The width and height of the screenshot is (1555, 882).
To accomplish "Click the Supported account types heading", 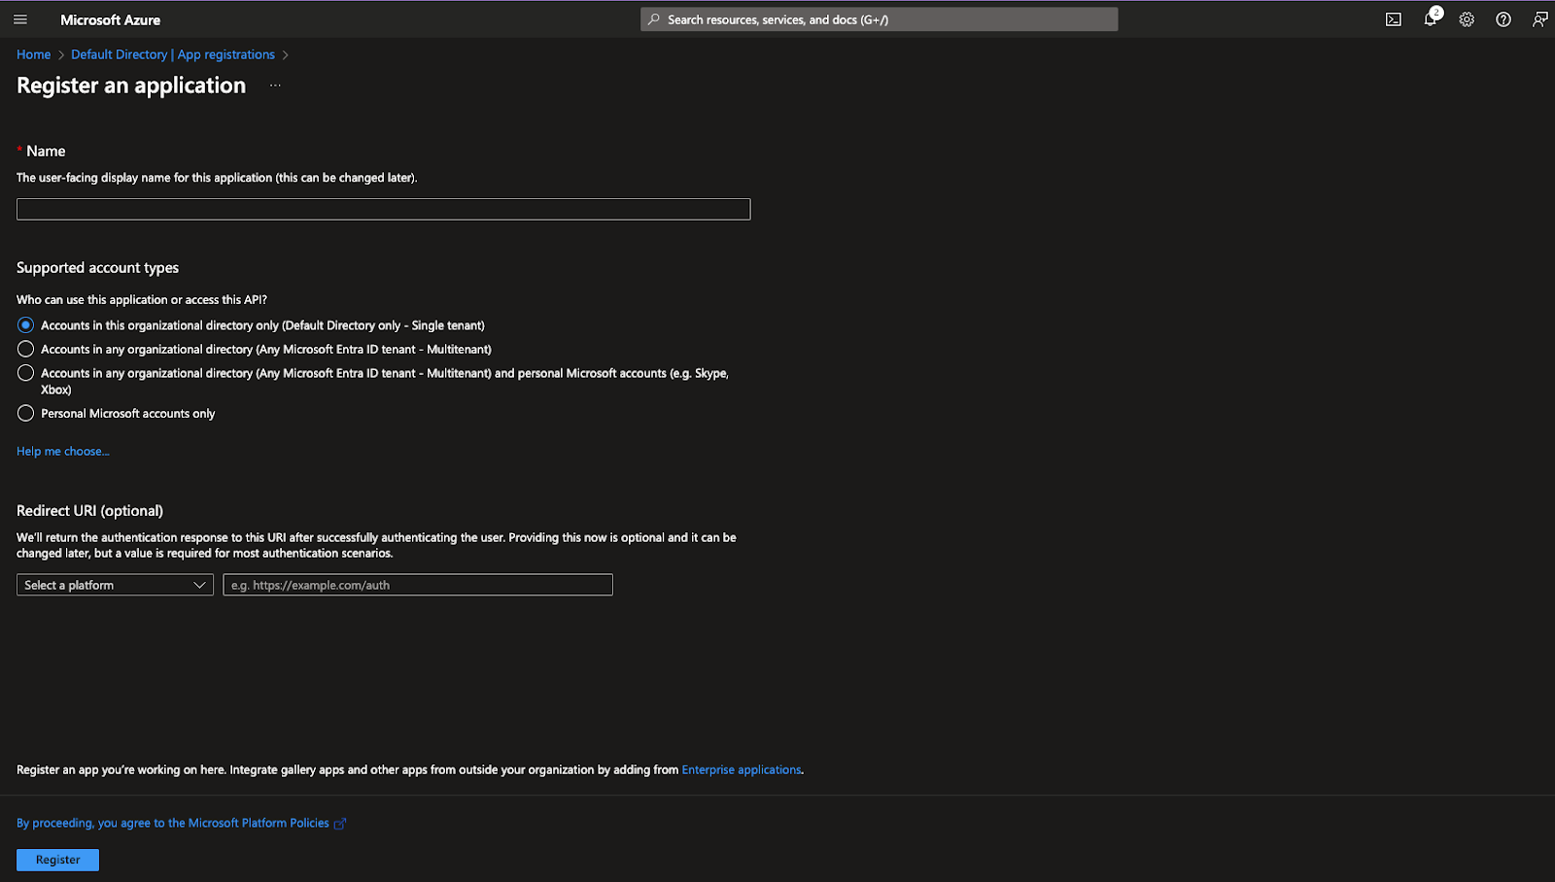I will 97,268.
